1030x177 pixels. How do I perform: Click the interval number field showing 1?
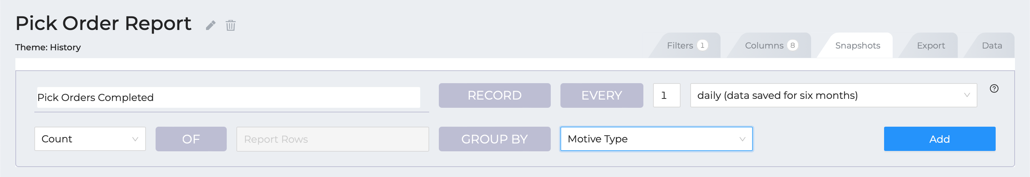pos(667,95)
